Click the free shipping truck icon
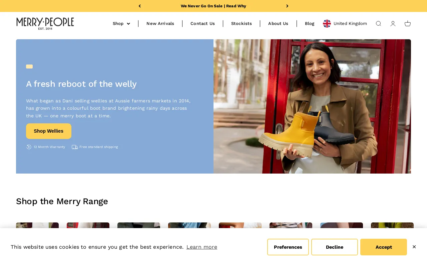427x266 pixels. coord(74,147)
